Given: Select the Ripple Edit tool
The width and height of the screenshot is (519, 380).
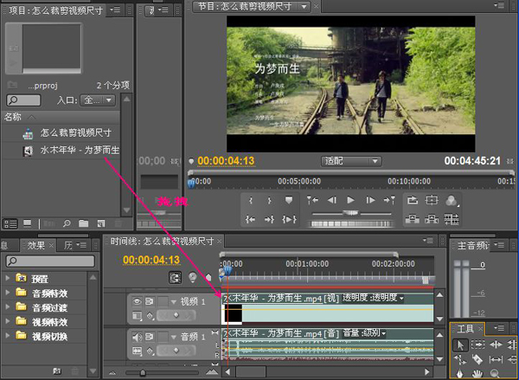Looking at the screenshot, I should [x=496, y=345].
